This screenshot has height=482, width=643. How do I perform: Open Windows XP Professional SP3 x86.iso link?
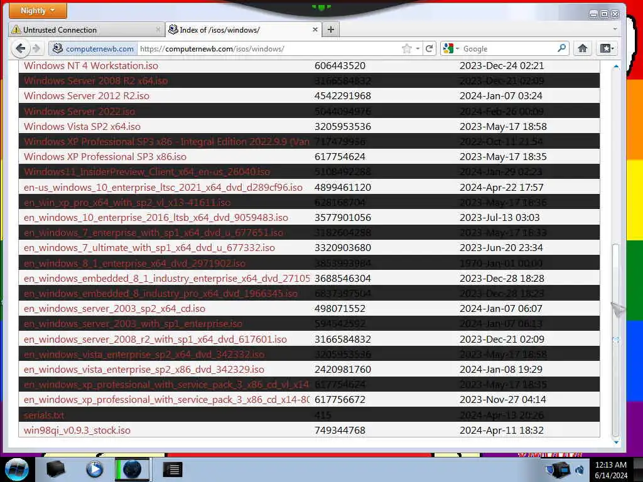point(105,156)
